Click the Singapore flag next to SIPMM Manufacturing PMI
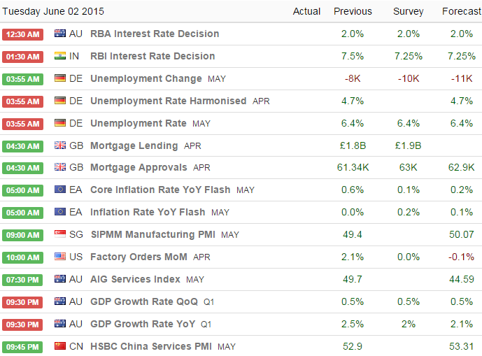This screenshot has height=356, width=482. (x=59, y=234)
